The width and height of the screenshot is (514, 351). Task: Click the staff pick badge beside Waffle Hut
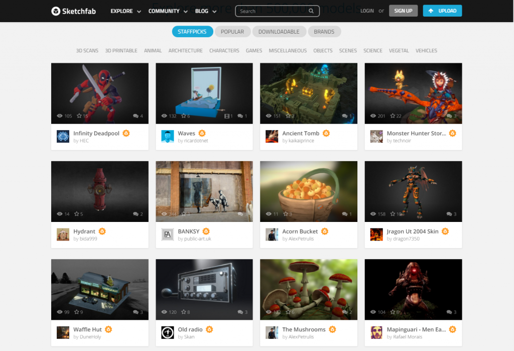tap(108, 329)
